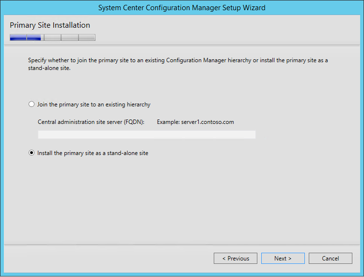Click the Central administration site server label
Screen dimensions: 364x277
pos(91,122)
